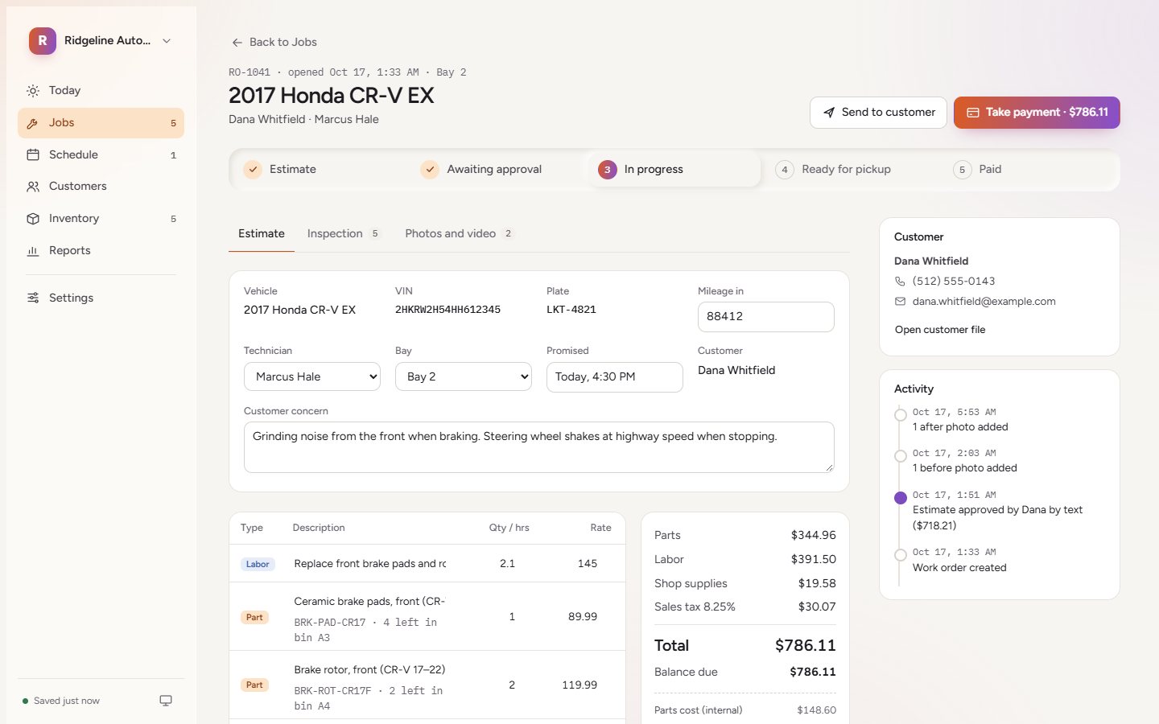Click the display monitor icon in sidebar footer
Viewport: 1159px width, 724px height.
pos(166,701)
